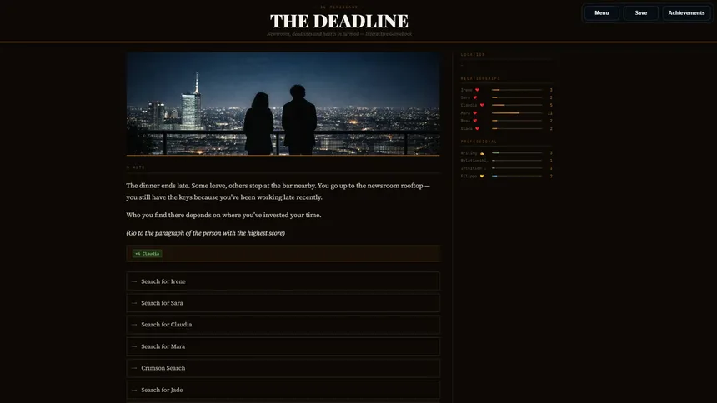This screenshot has height=403, width=717.
Task: Click the 'Newsroom, deadlines and hearts' subtitle
Action: pos(338,34)
